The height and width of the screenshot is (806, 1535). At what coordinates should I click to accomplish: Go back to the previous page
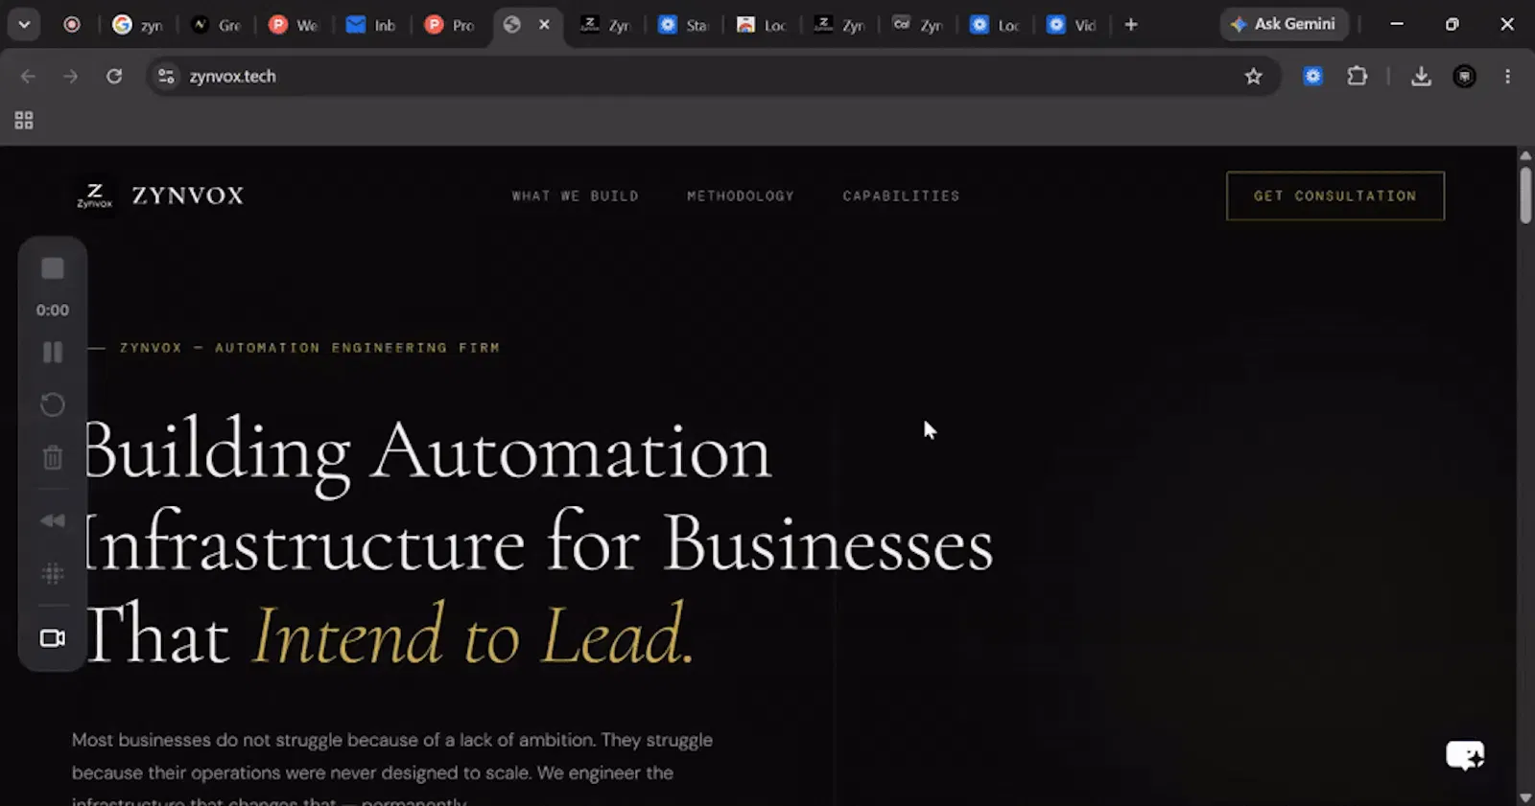pyautogui.click(x=28, y=77)
